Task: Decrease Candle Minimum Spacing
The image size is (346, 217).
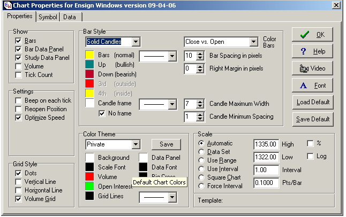Action: point(200,119)
